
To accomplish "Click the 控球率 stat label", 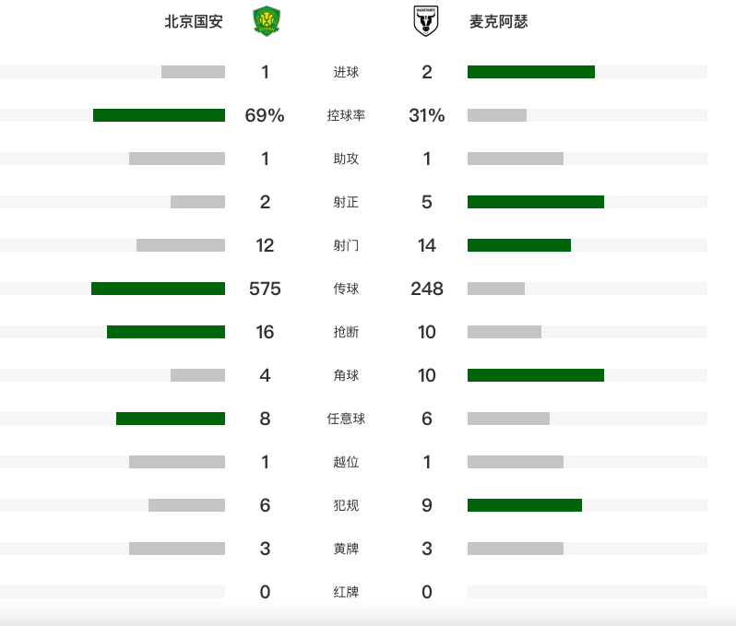I will click(x=346, y=115).
